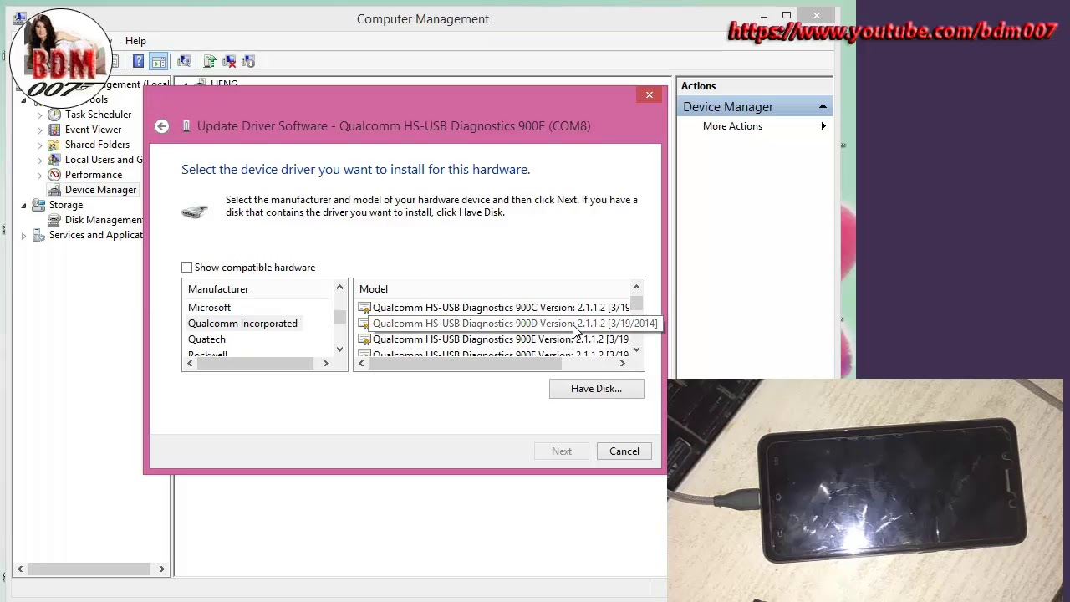Expand the Task Scheduler tree node
The width and height of the screenshot is (1070, 602).
(x=39, y=115)
